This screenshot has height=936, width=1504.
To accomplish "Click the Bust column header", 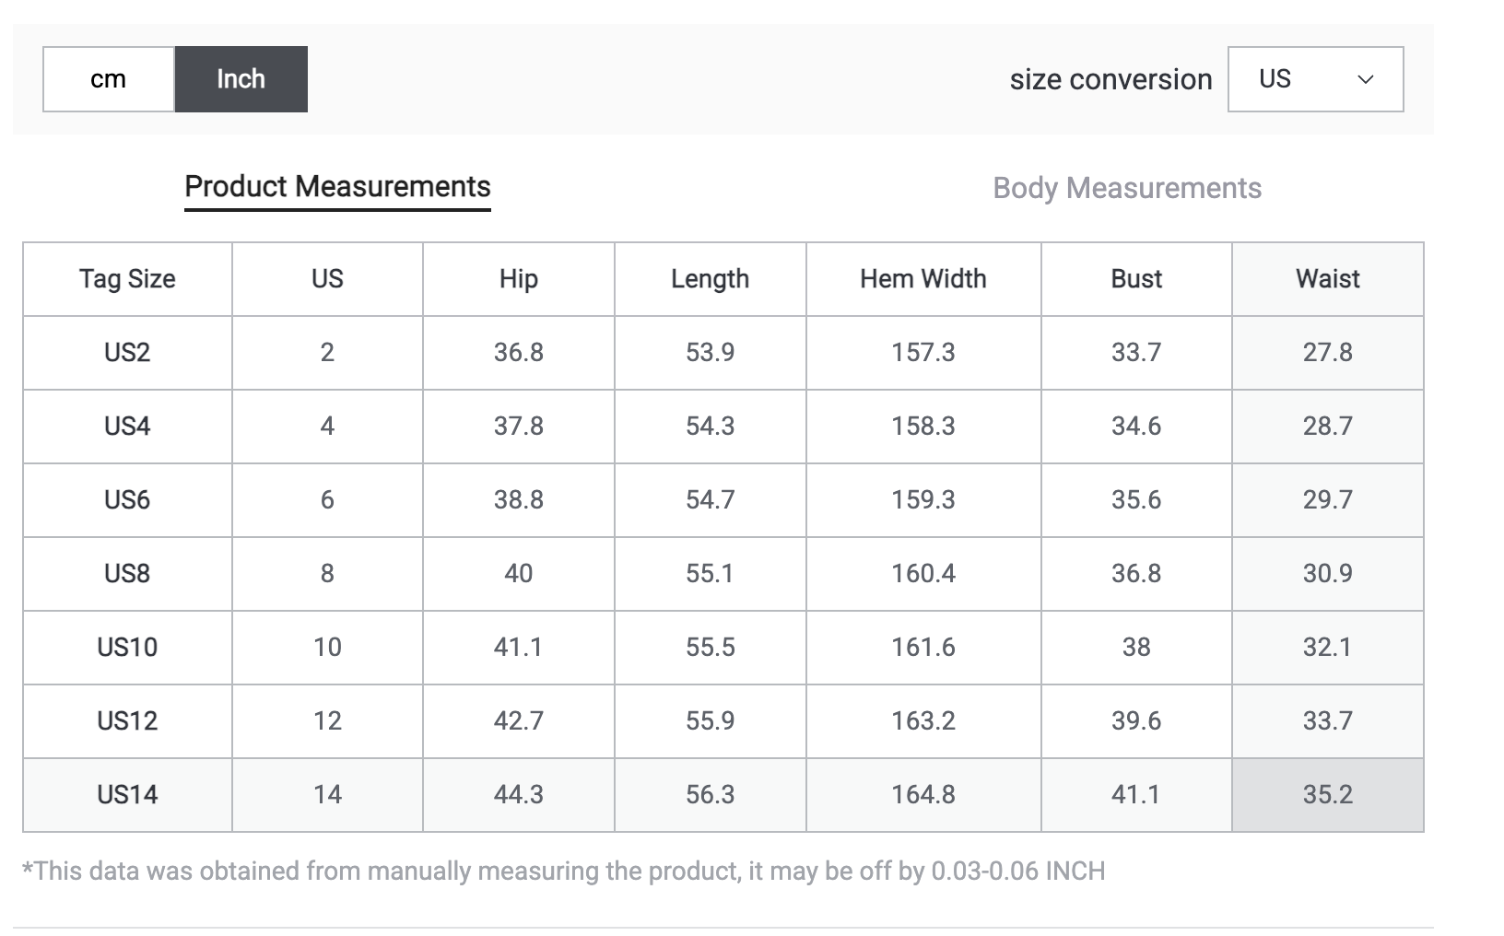I will 1136,279.
